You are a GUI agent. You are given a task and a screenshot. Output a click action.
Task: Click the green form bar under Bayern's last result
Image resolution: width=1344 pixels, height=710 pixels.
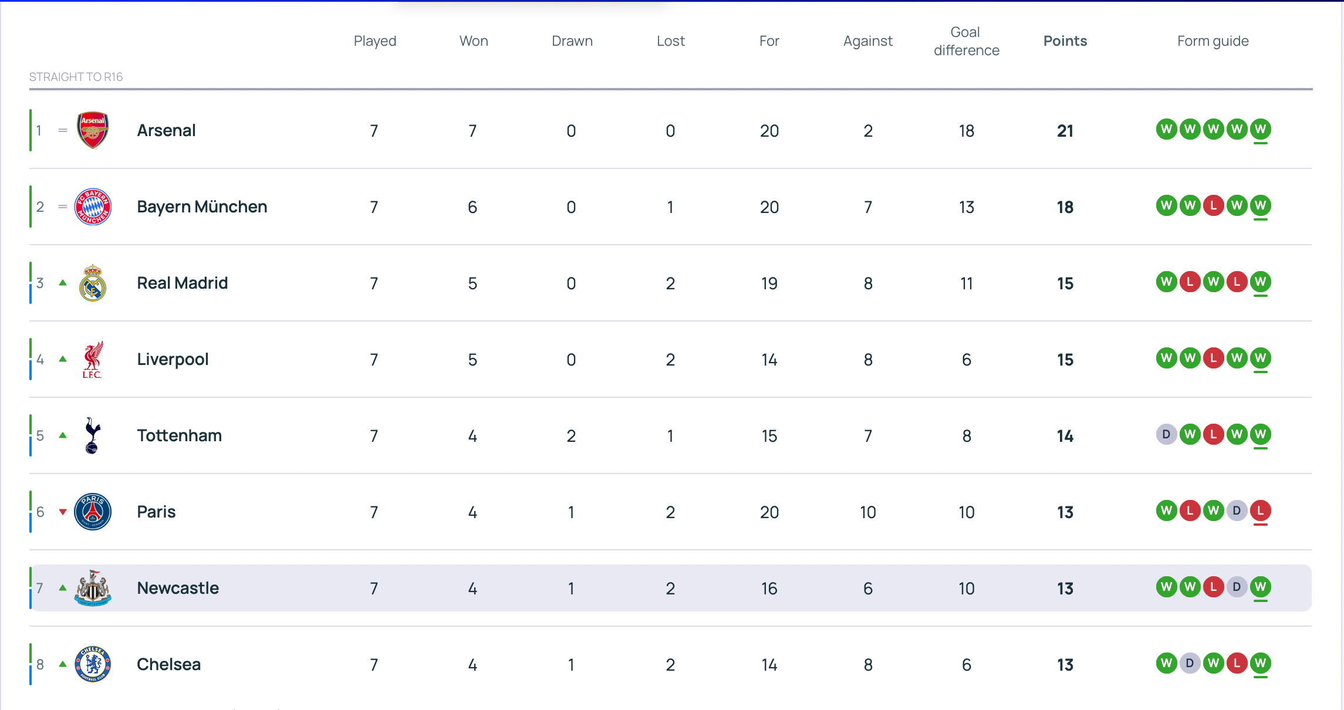1260,219
